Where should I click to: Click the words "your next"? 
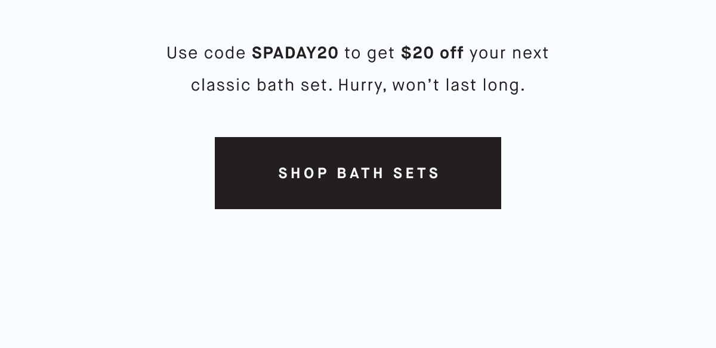click(509, 54)
